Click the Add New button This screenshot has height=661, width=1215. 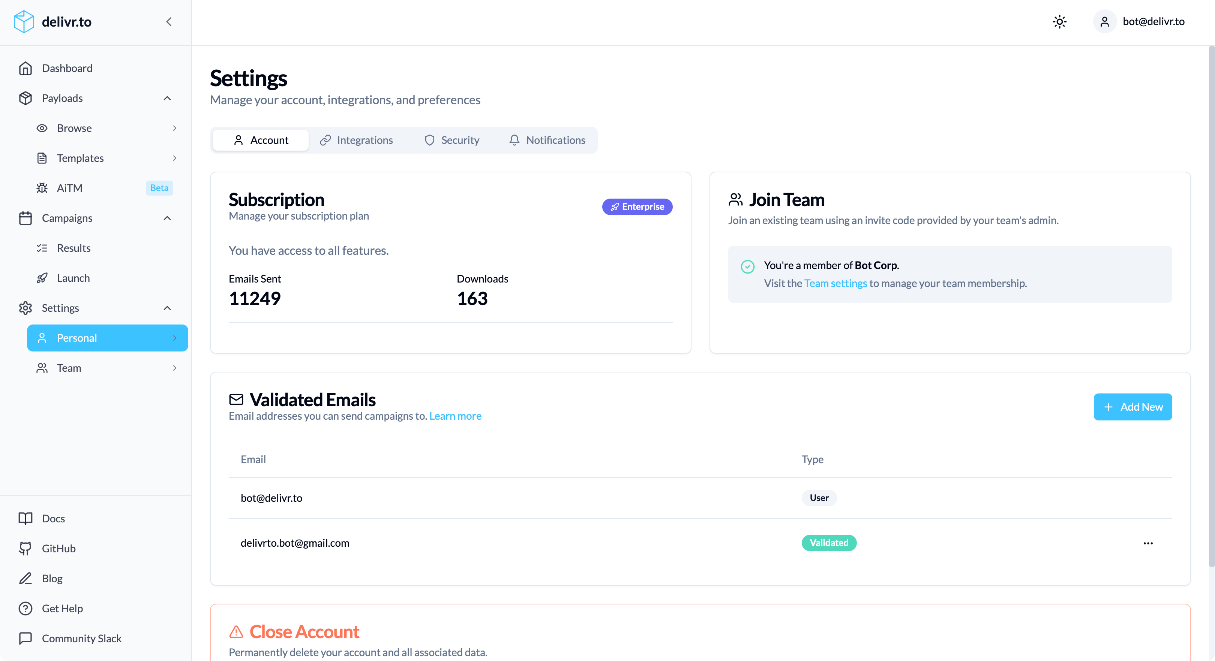point(1132,407)
